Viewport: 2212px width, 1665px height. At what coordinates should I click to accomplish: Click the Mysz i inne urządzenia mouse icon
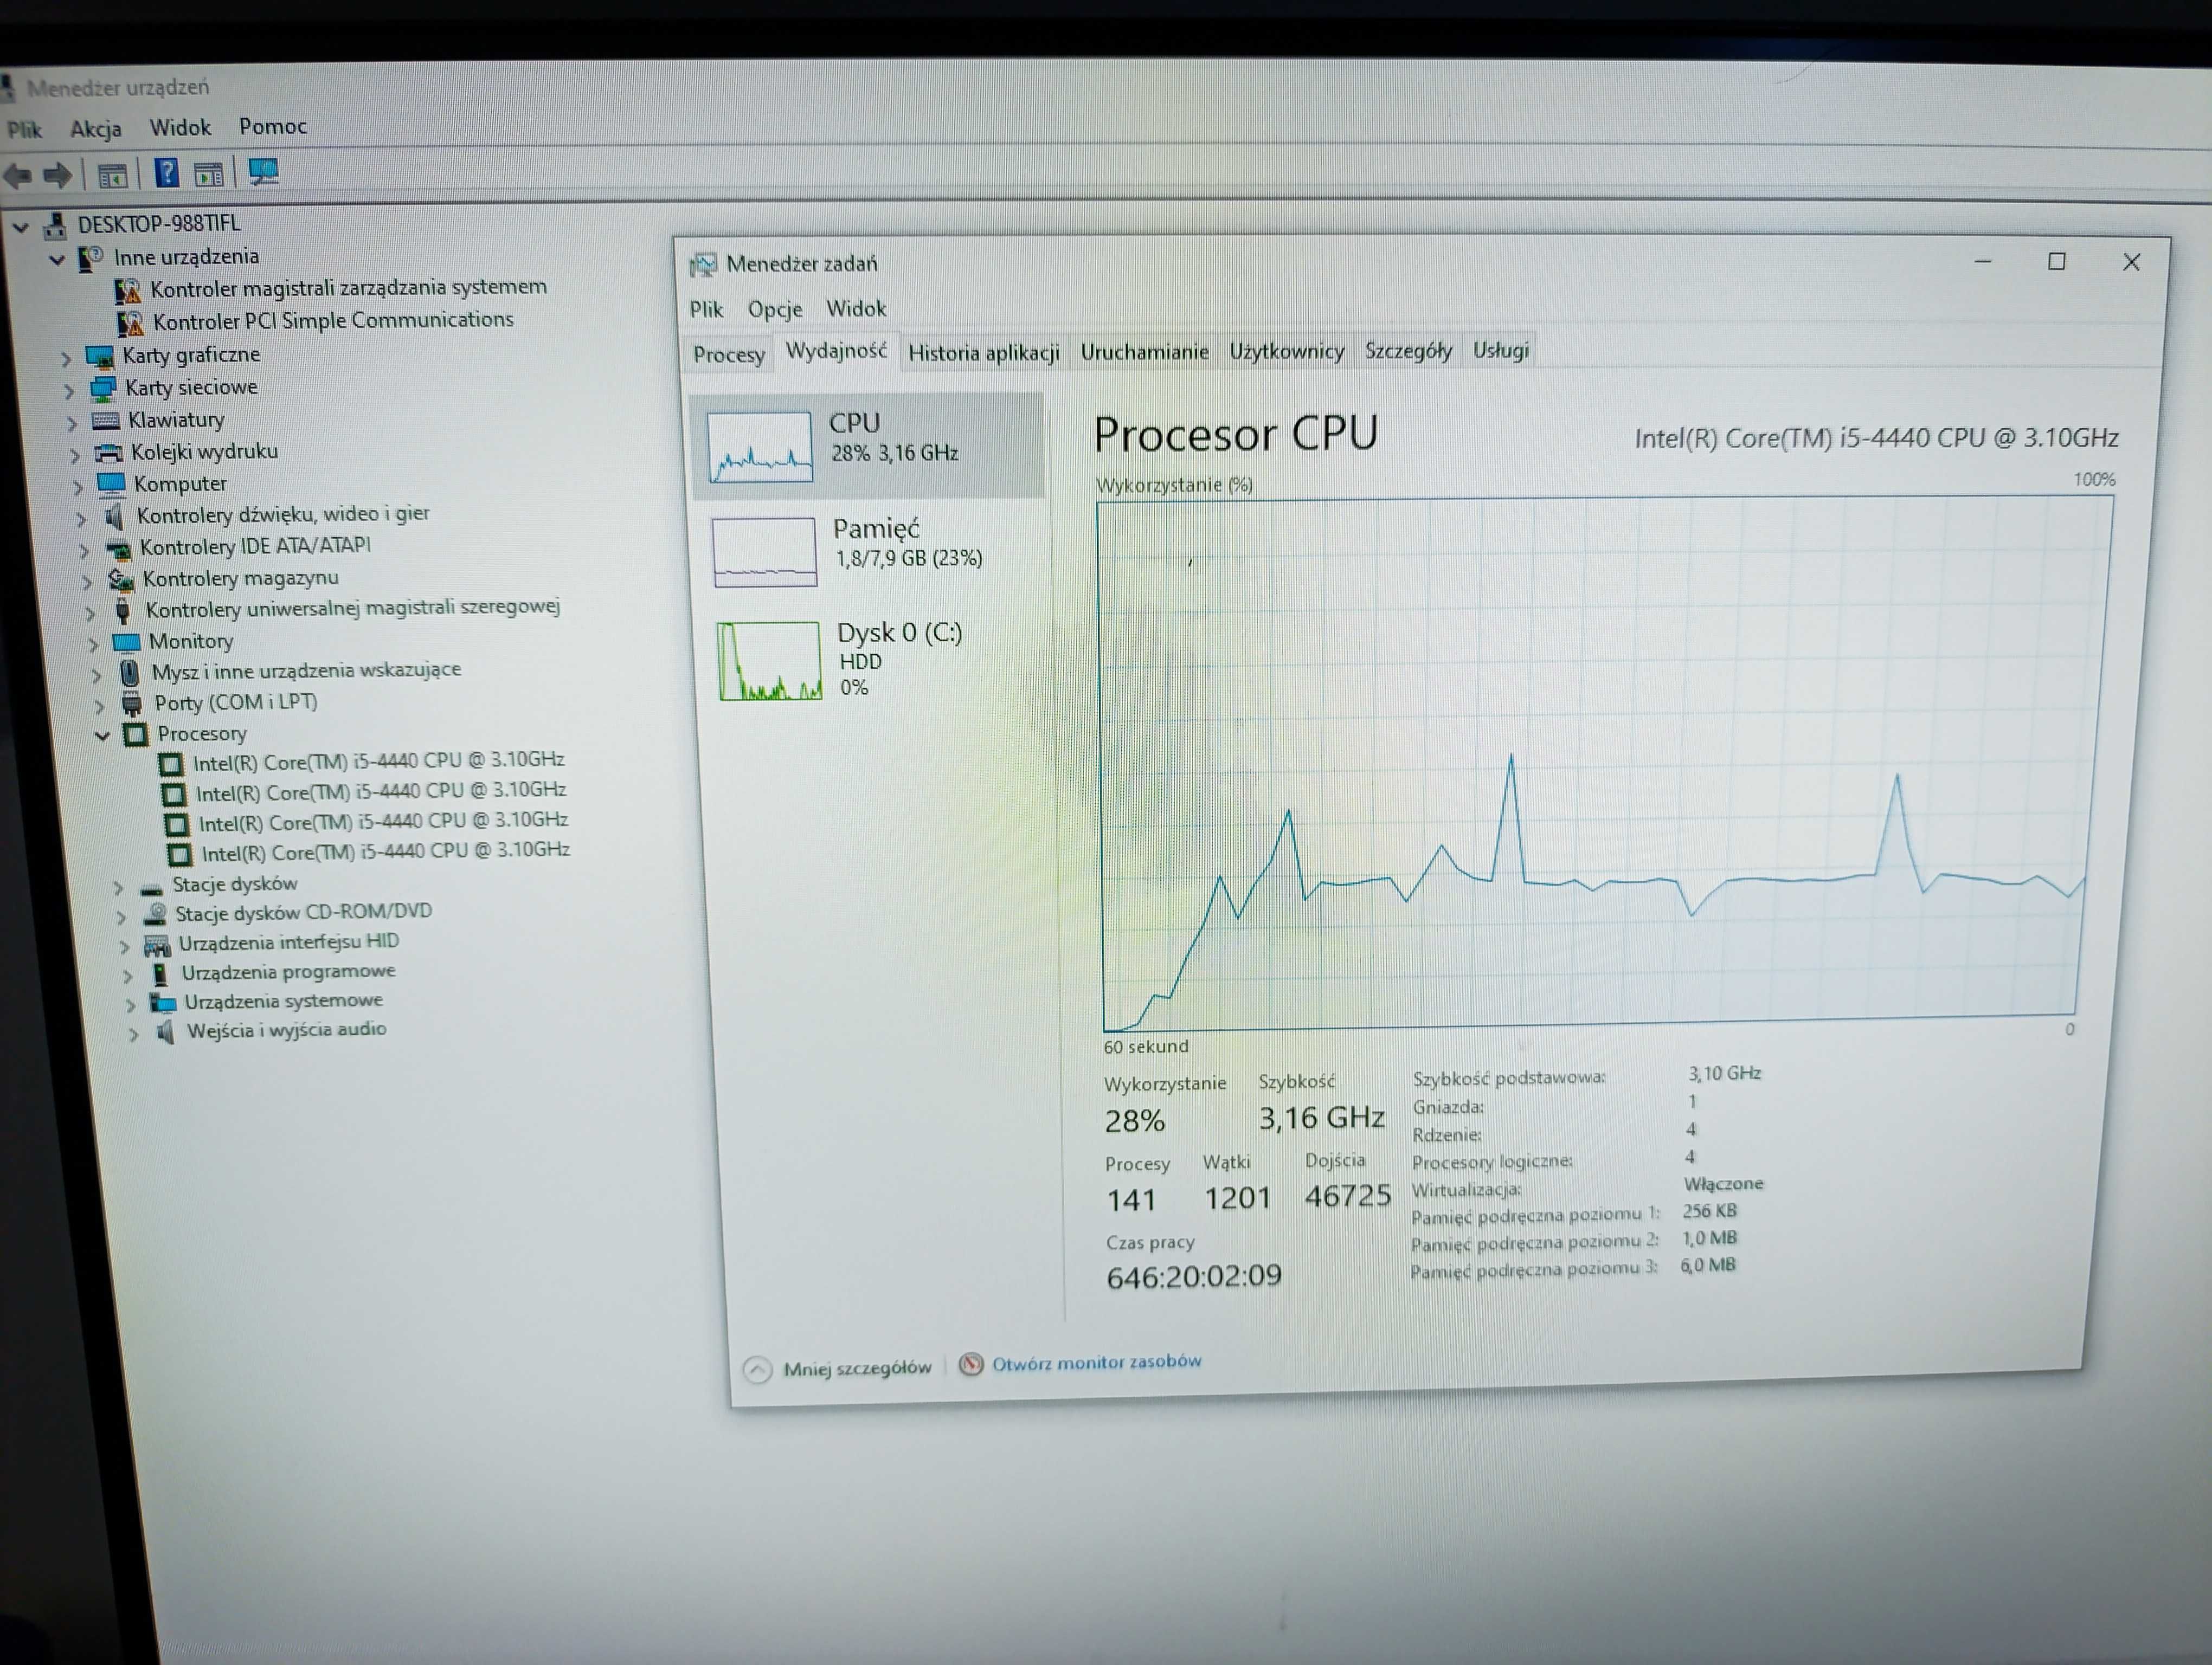129,672
